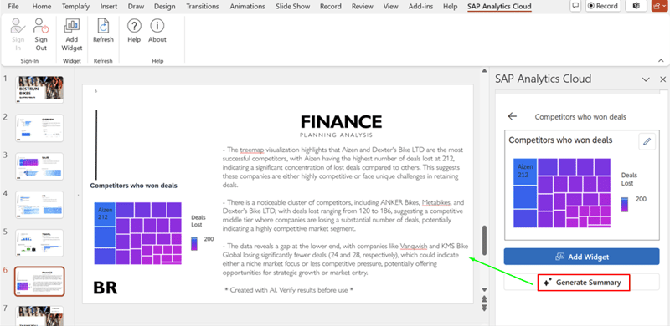Click the underlined word 'Vanqwish'
Image resolution: width=670 pixels, height=326 pixels.
coord(414,247)
